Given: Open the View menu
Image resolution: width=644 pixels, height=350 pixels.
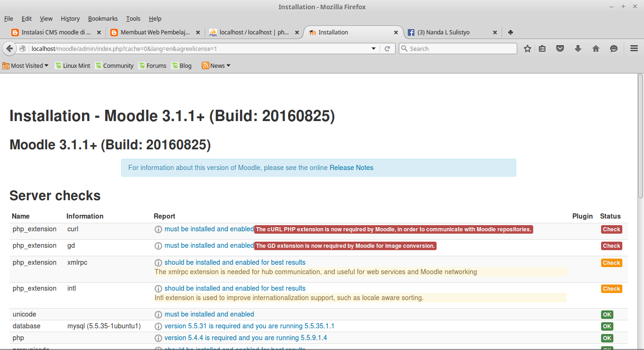Looking at the screenshot, I should 46,19.
